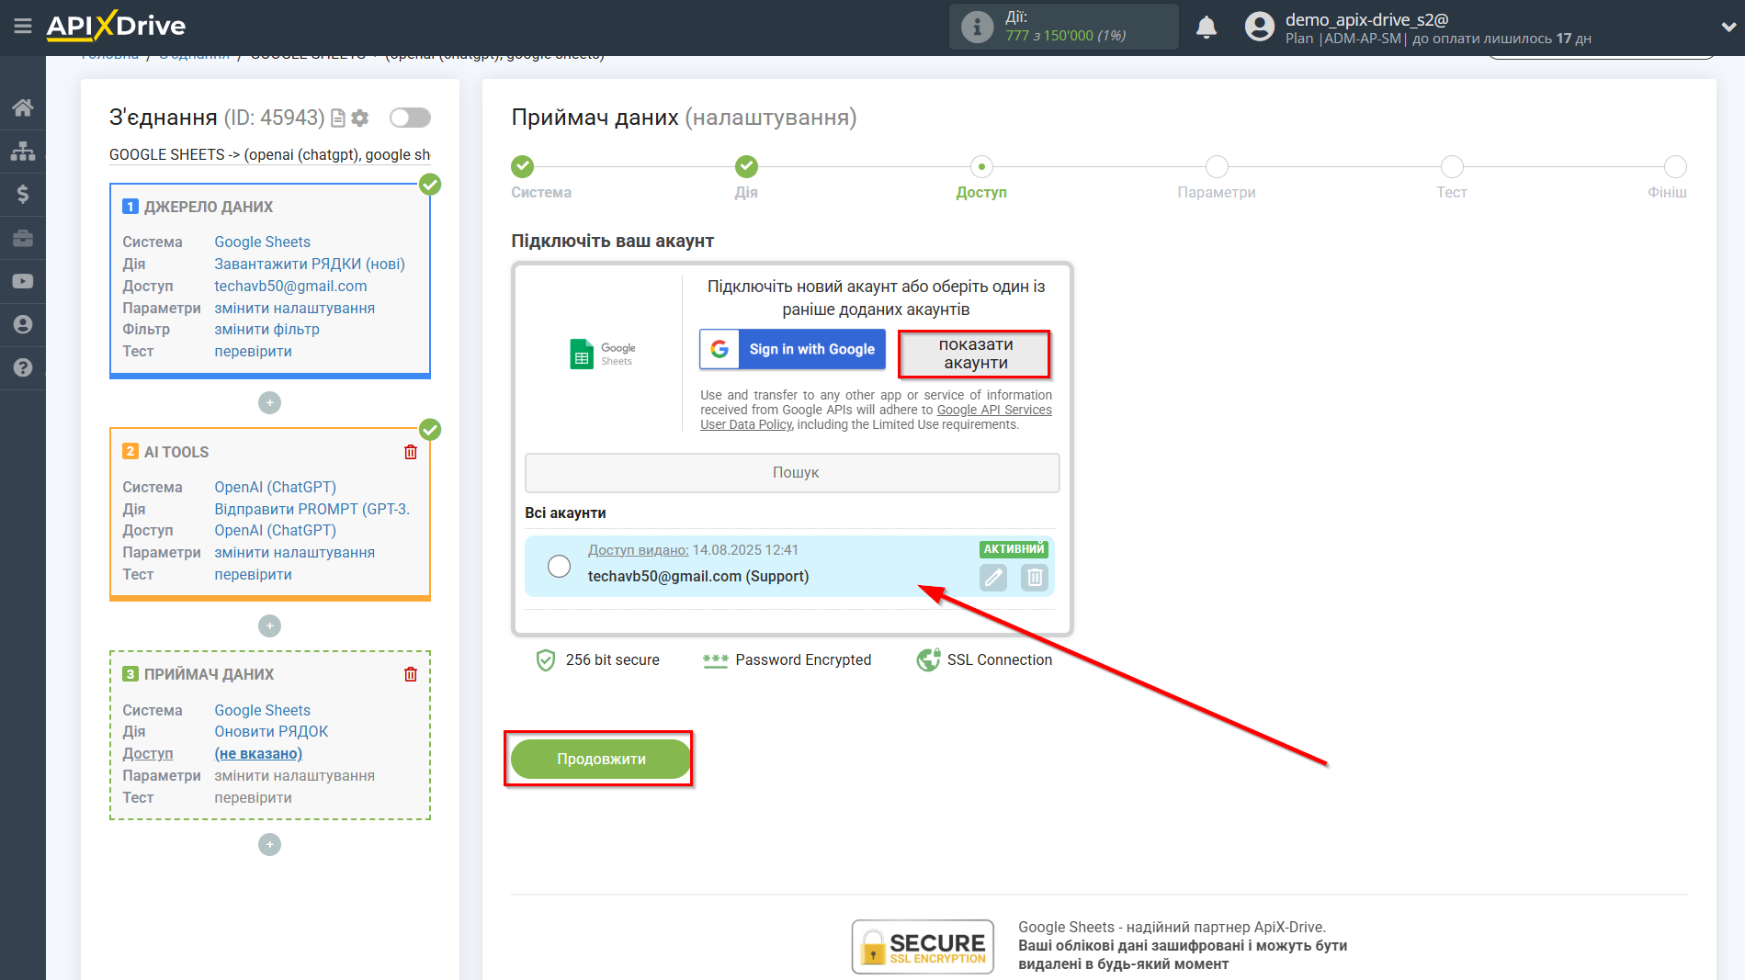Screen dimensions: 1745x980
Task: Select techavb50@gmail.com account radio button
Action: (559, 566)
